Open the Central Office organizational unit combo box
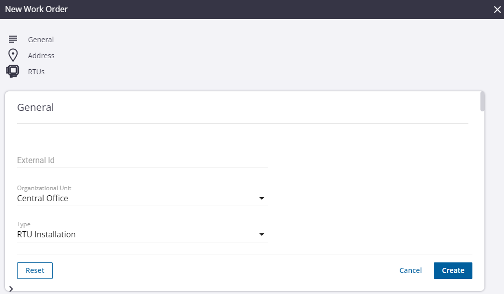504x294 pixels. [135, 198]
